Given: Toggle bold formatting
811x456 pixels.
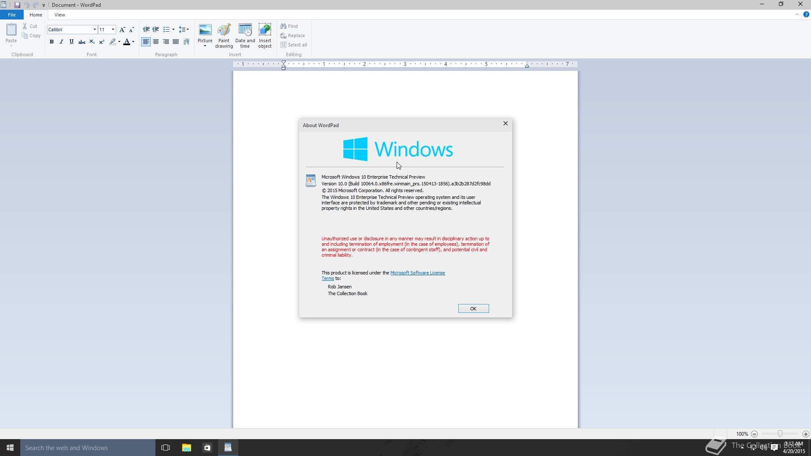Looking at the screenshot, I should (x=52, y=42).
